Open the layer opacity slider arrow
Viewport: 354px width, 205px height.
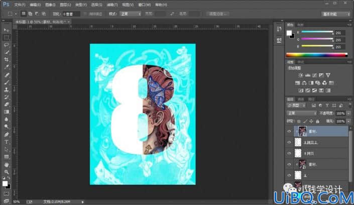coord(348,113)
